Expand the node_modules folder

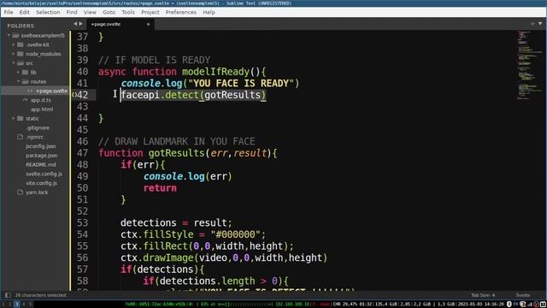pyautogui.click(x=14, y=54)
